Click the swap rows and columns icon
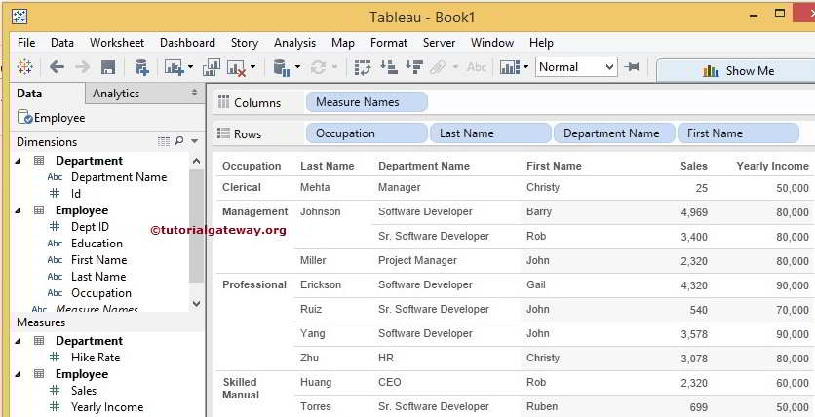The image size is (815, 417). tap(363, 67)
